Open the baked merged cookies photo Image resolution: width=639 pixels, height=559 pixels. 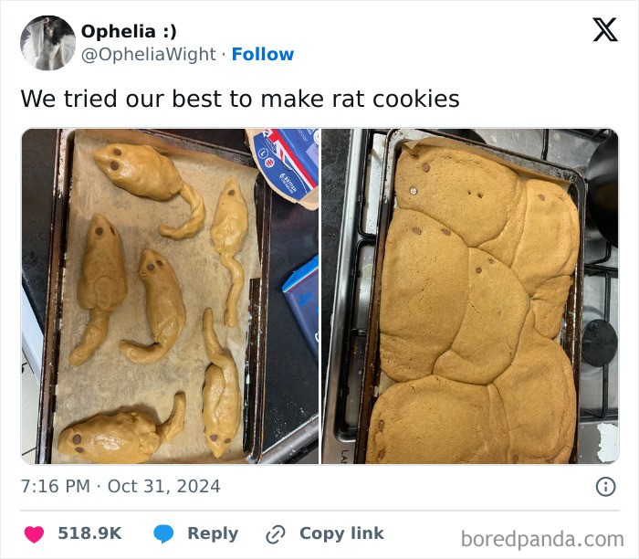470,297
